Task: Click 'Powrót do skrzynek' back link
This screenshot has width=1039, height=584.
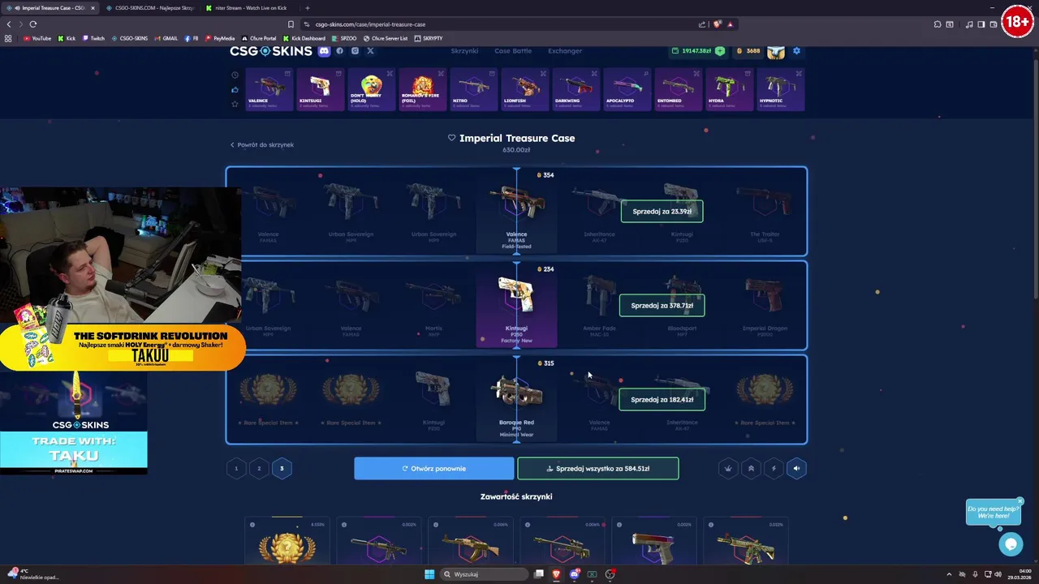Action: [261, 144]
